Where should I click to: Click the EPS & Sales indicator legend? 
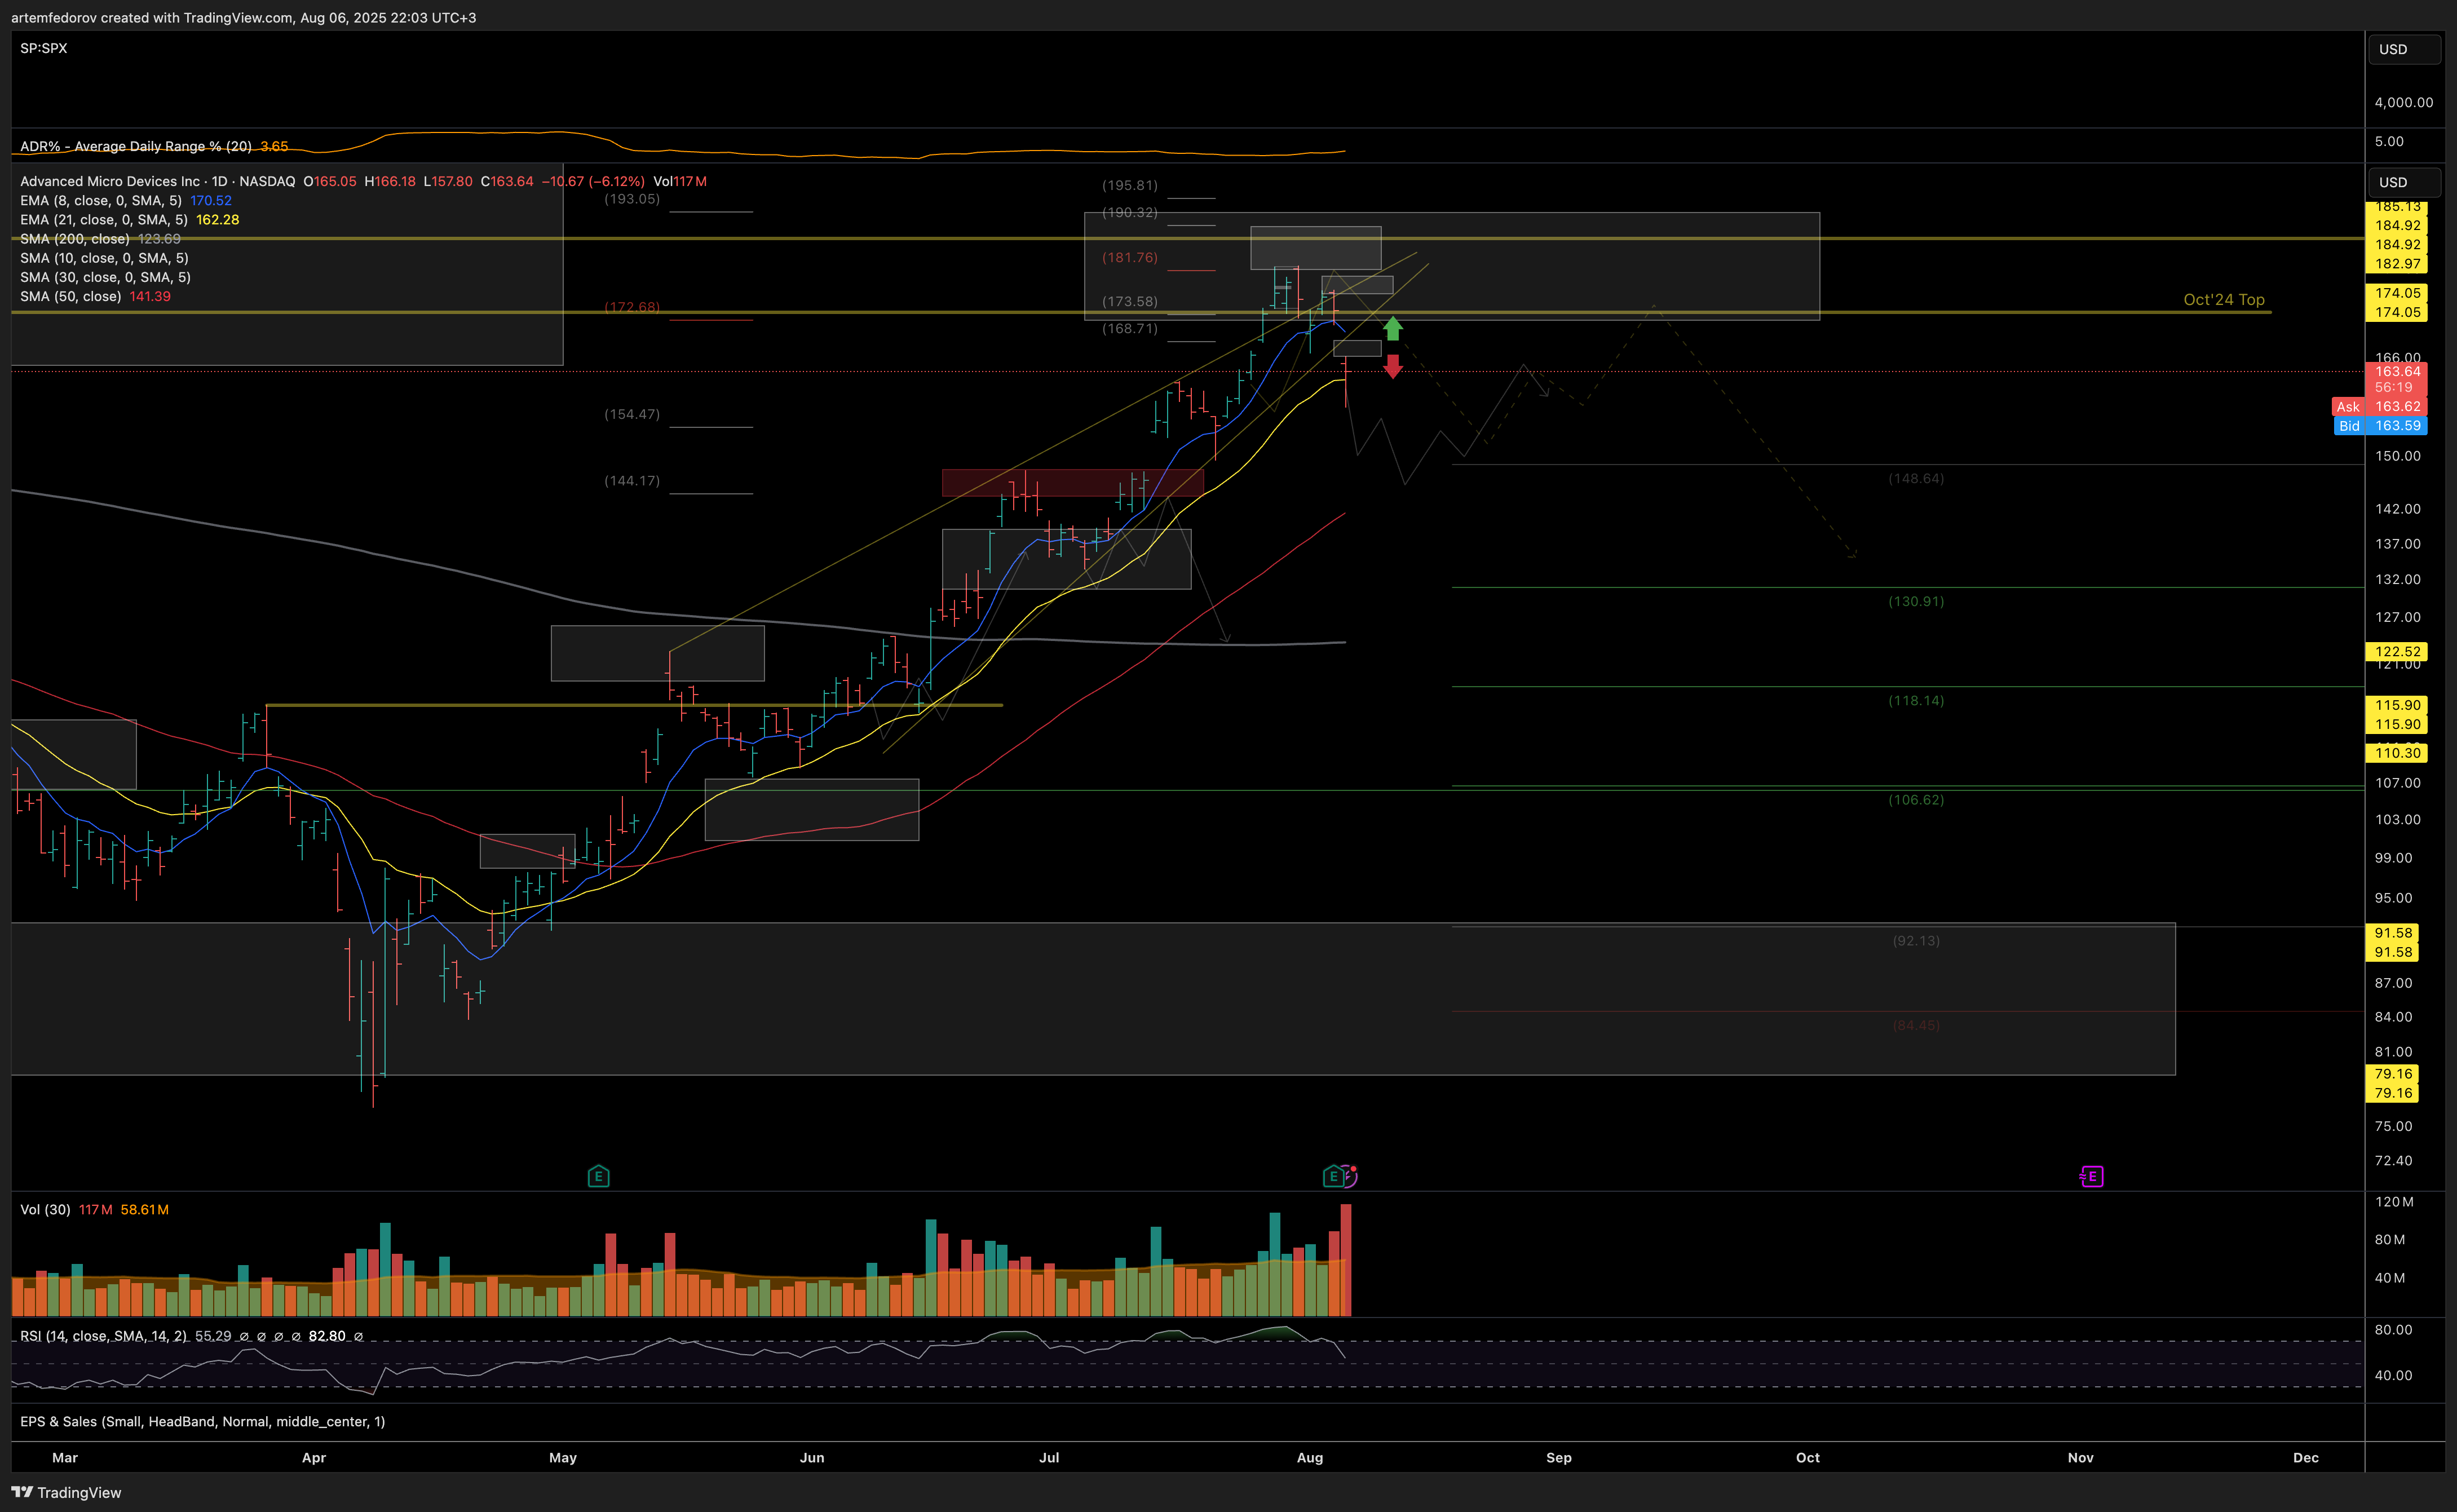202,1421
